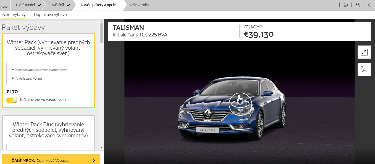Click the Inštalované vo vašom vozidle label
Image resolution: width=375 pixels, height=164 pixels.
coord(45,100)
